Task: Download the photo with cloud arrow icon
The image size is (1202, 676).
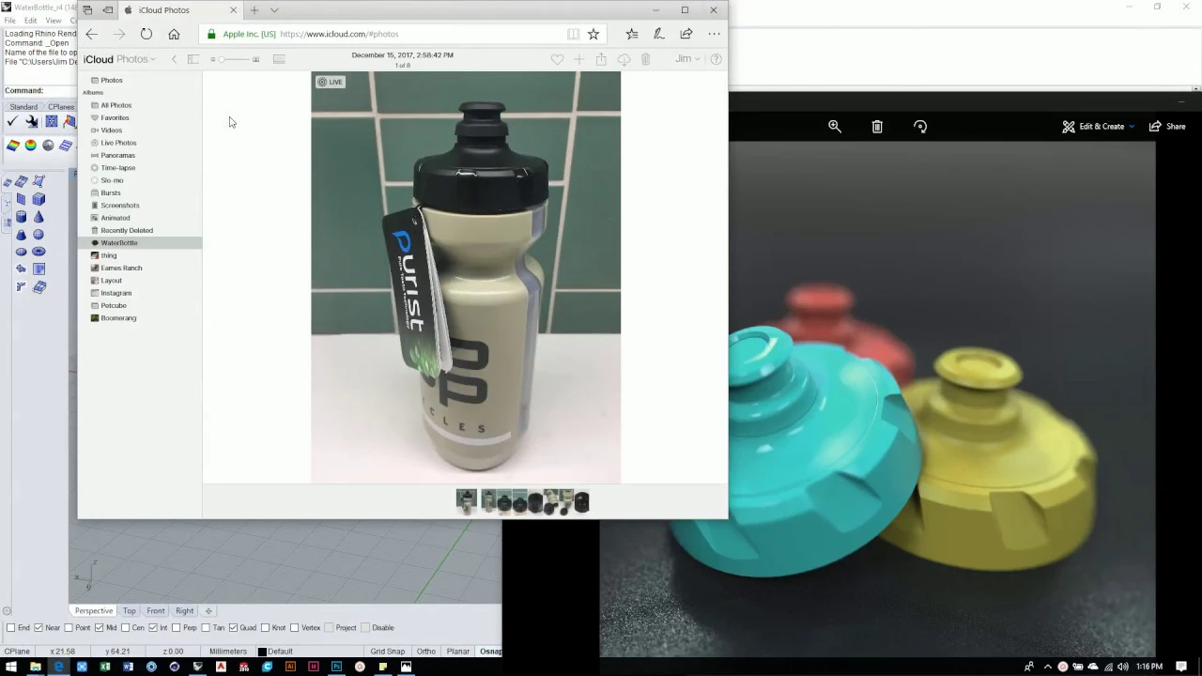Action: pos(624,59)
